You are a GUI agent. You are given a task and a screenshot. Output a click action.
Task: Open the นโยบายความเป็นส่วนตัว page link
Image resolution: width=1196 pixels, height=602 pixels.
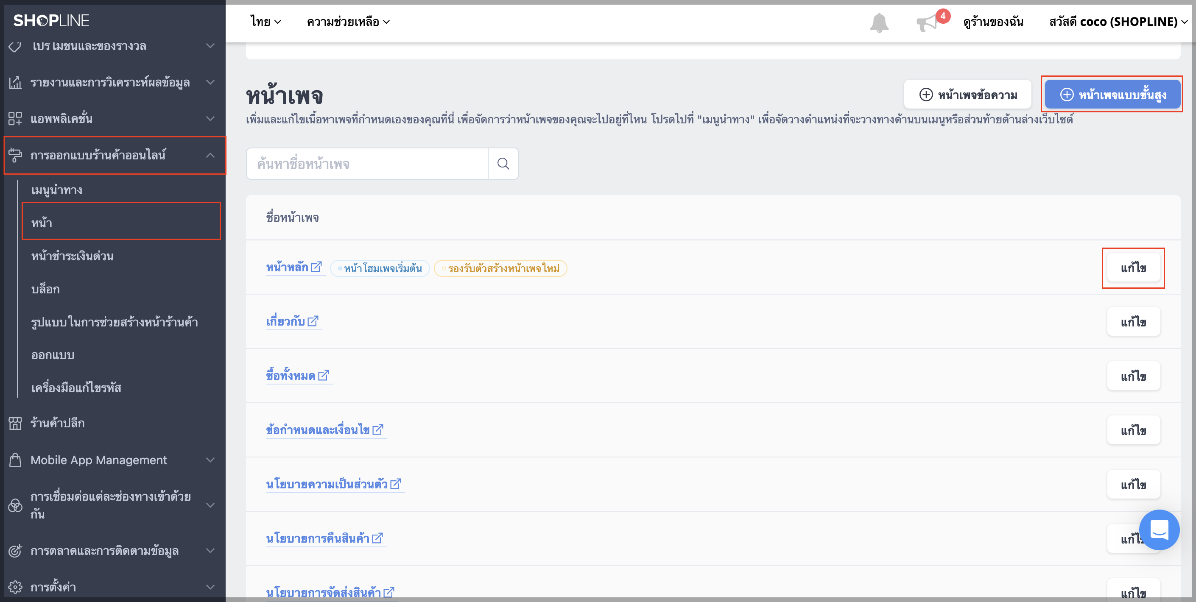(327, 484)
